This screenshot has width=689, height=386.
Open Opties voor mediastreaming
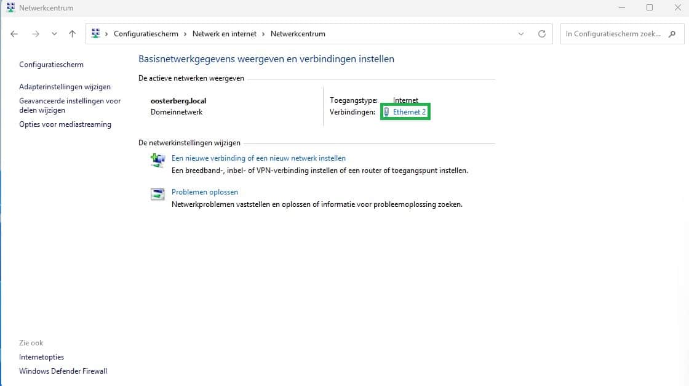[65, 124]
